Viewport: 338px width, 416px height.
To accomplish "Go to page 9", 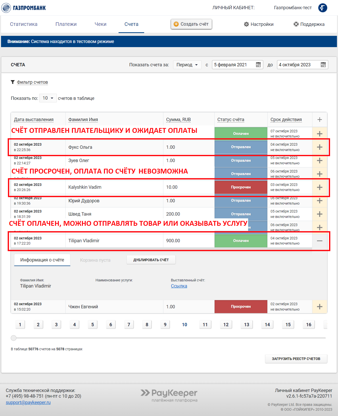I will click(x=165, y=325).
